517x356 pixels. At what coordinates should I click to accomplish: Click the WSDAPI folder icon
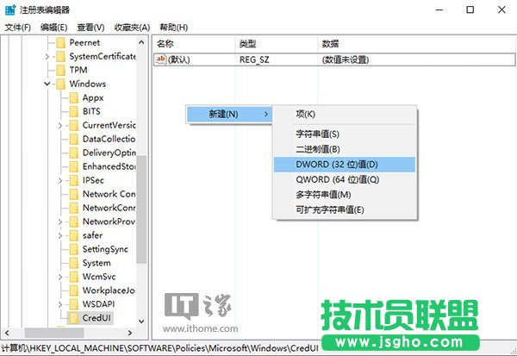74,304
